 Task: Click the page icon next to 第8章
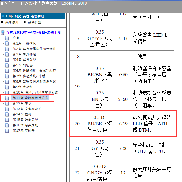[7, 81]
